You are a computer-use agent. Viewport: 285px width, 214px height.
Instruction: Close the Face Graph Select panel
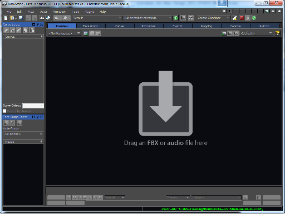(41, 117)
